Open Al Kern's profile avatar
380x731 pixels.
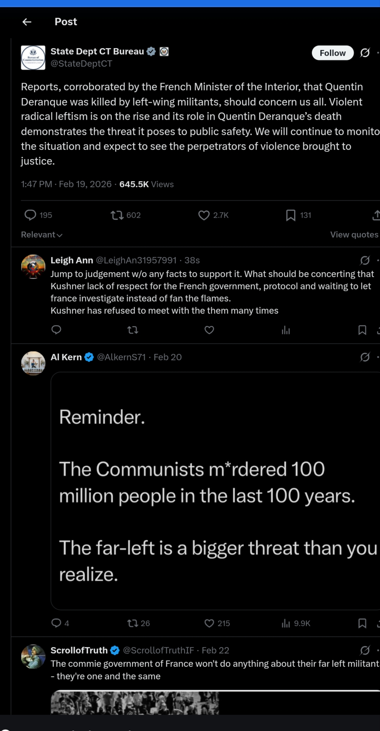point(33,363)
